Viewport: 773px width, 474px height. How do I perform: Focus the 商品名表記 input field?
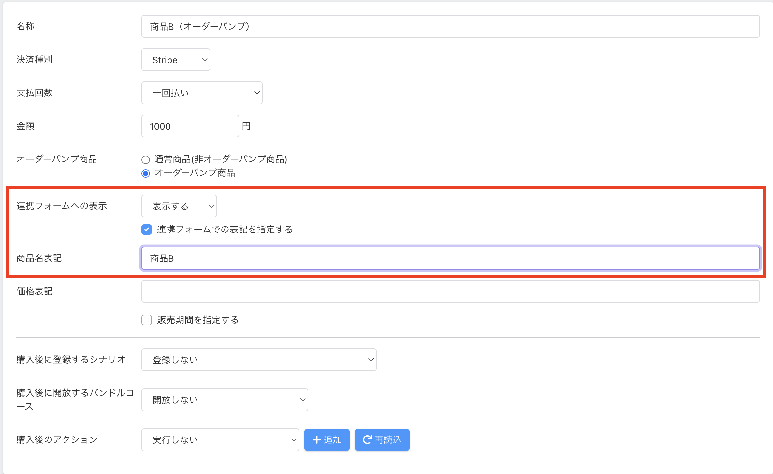(450, 258)
